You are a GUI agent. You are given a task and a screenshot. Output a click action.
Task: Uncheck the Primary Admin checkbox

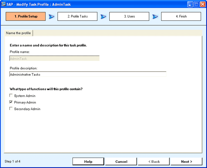(x=11, y=102)
